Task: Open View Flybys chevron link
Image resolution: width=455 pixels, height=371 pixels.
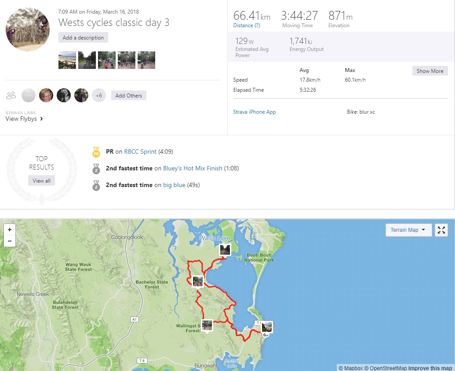Action: pyautogui.click(x=24, y=119)
